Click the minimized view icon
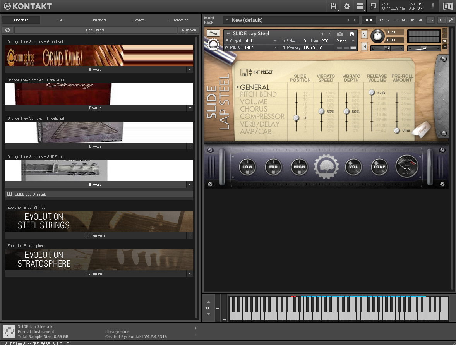The height and width of the screenshot is (345, 456). [372, 7]
